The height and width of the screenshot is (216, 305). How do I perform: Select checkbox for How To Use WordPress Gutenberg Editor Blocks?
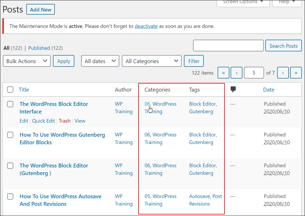coord(10,135)
